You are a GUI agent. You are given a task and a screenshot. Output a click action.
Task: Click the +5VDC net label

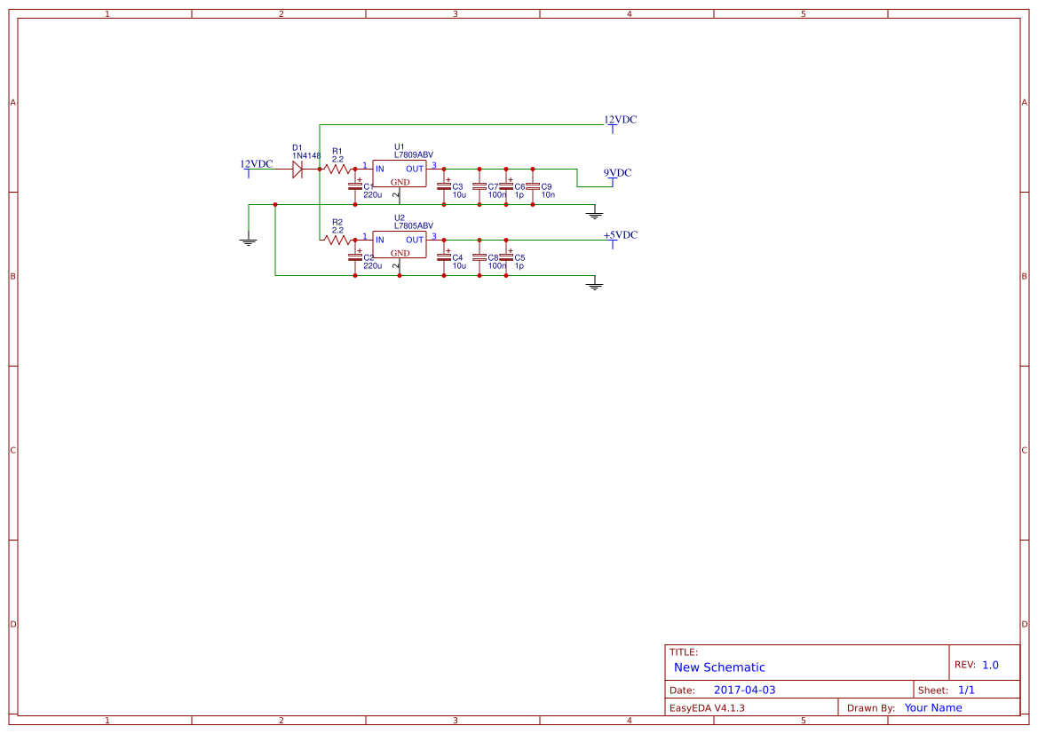(x=620, y=235)
